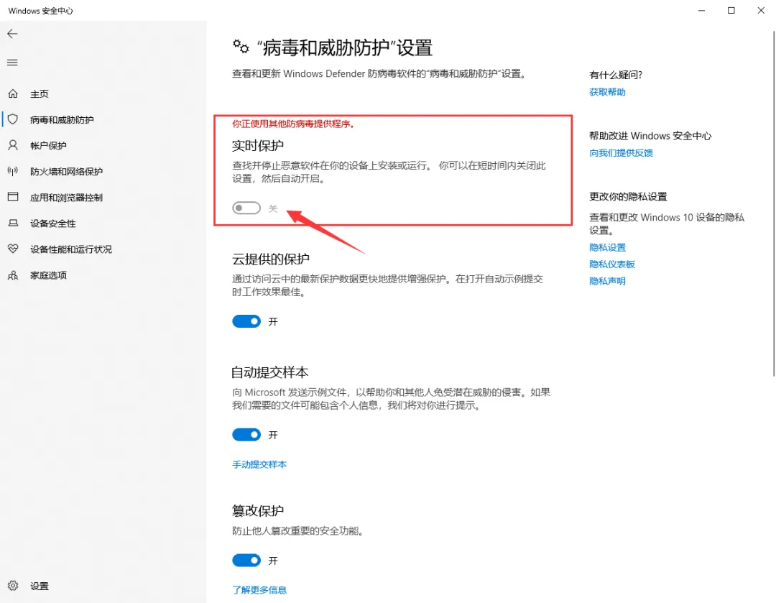This screenshot has width=776, height=603.
Task: Select 应用和浏览器控制 menu item
Action: click(66, 198)
